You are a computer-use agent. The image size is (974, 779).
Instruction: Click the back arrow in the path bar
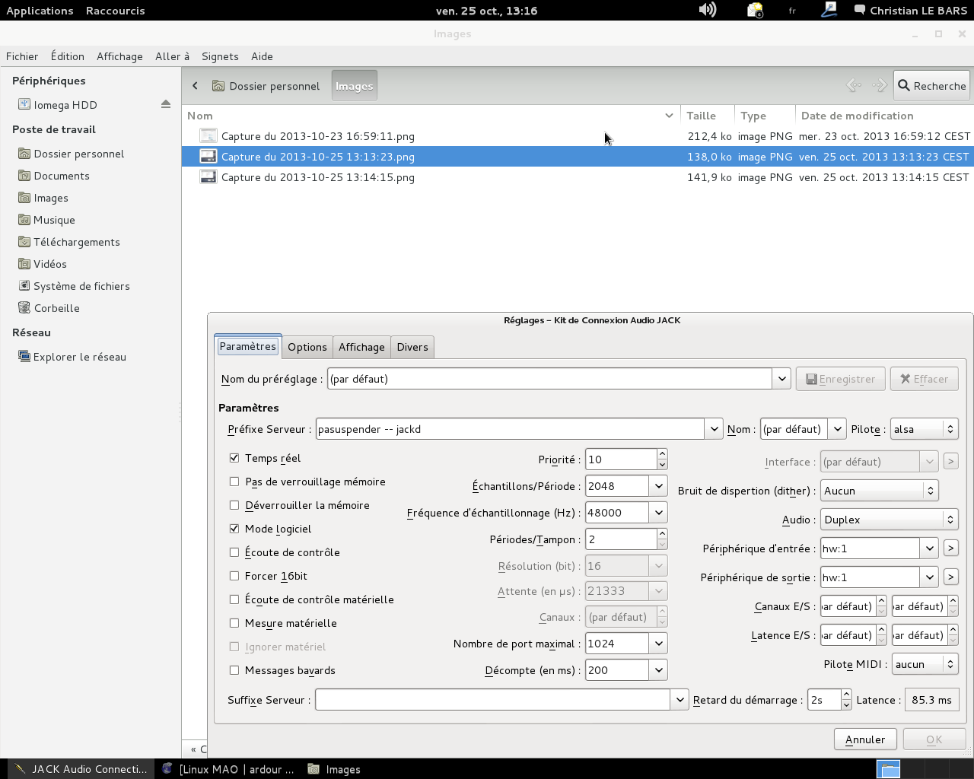pyautogui.click(x=196, y=86)
